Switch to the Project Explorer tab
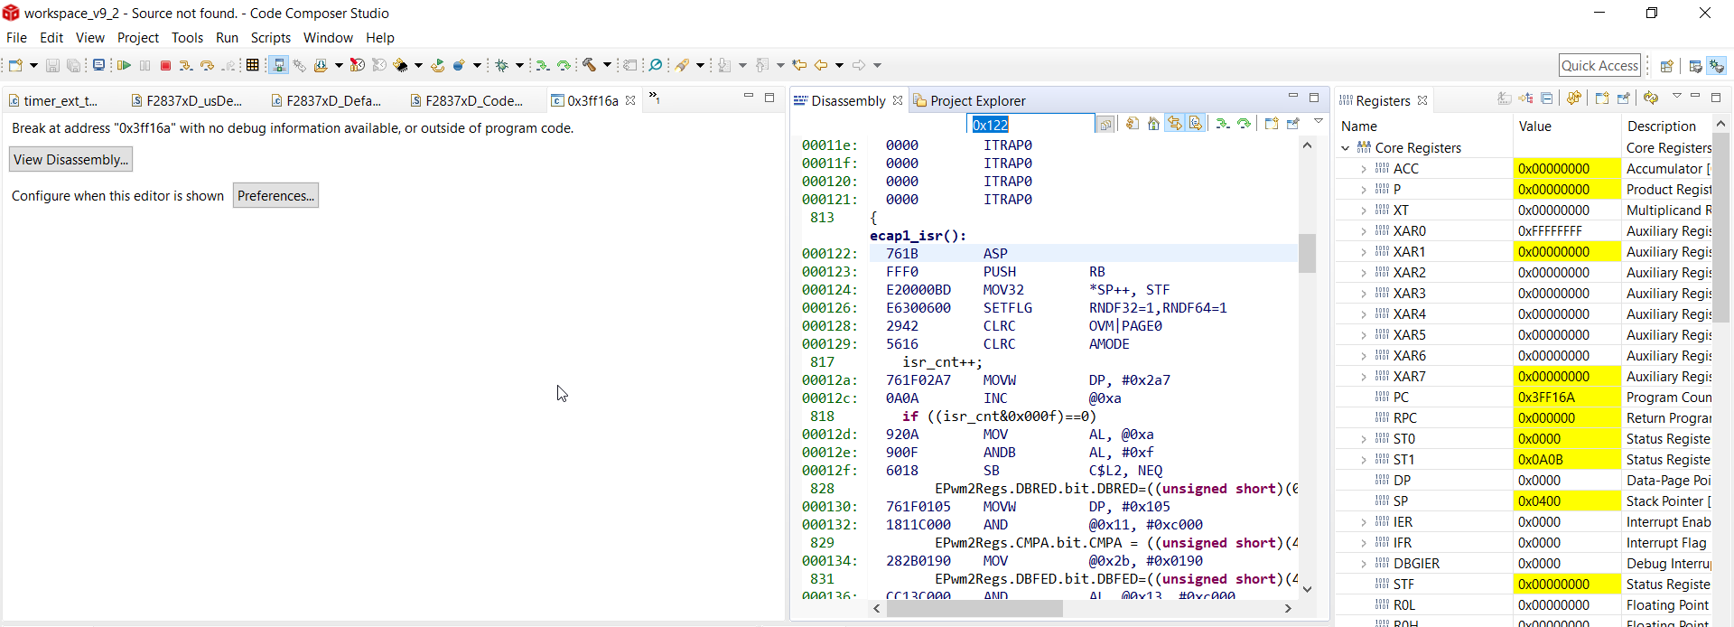1734x627 pixels. 977,101
